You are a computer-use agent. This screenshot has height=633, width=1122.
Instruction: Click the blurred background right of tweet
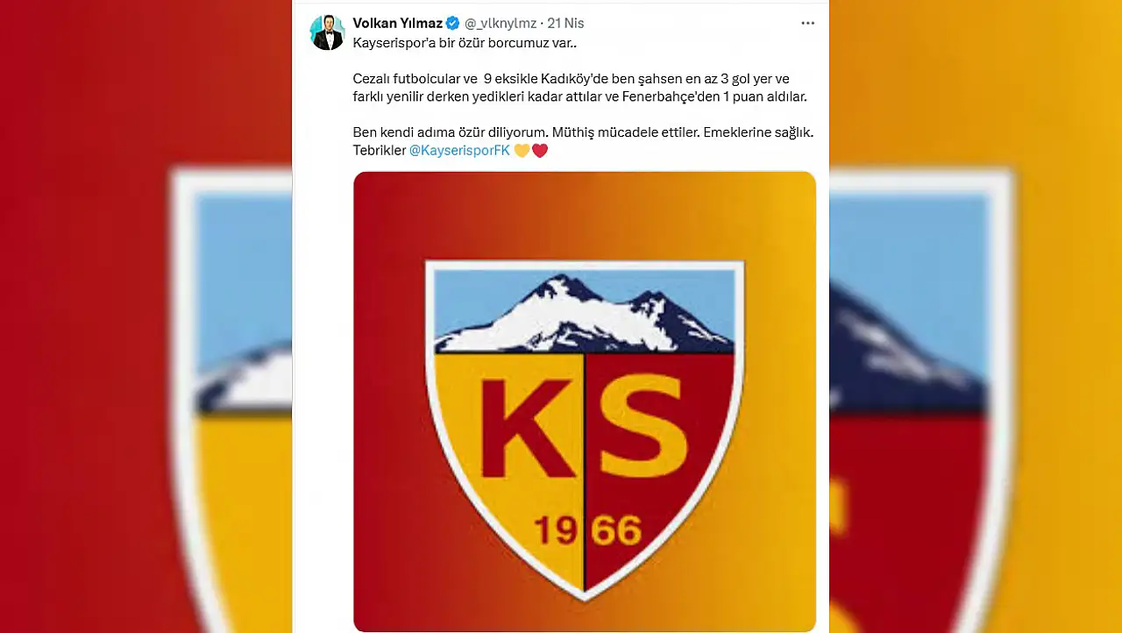click(x=976, y=316)
